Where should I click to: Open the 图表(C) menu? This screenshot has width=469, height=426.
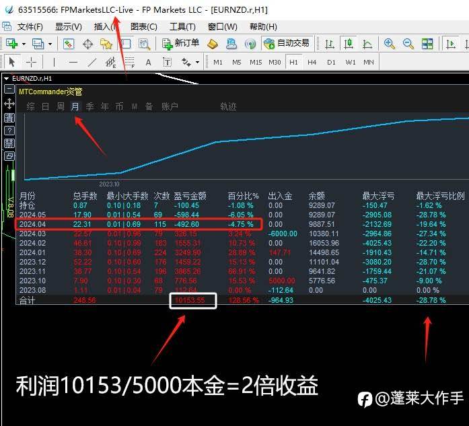coord(144,27)
